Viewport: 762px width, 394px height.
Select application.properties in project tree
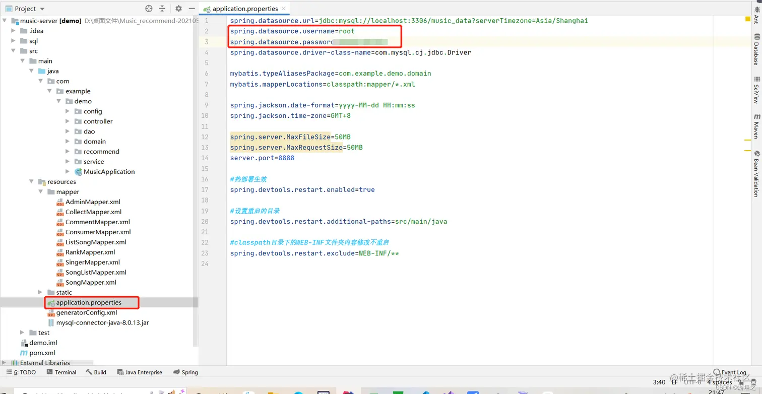pyautogui.click(x=89, y=303)
